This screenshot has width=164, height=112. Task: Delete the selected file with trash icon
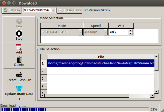tap(19, 60)
